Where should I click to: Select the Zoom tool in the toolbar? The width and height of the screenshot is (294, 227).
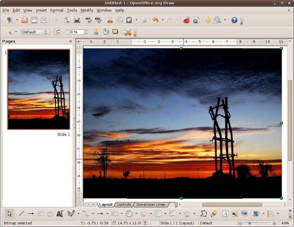(x=218, y=20)
